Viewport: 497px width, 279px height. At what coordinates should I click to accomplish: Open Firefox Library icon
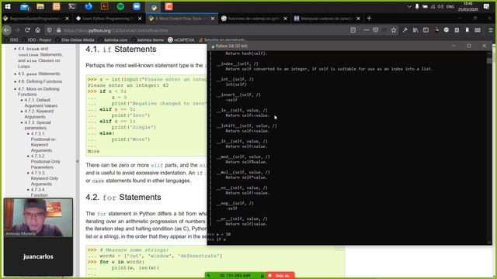point(415,30)
